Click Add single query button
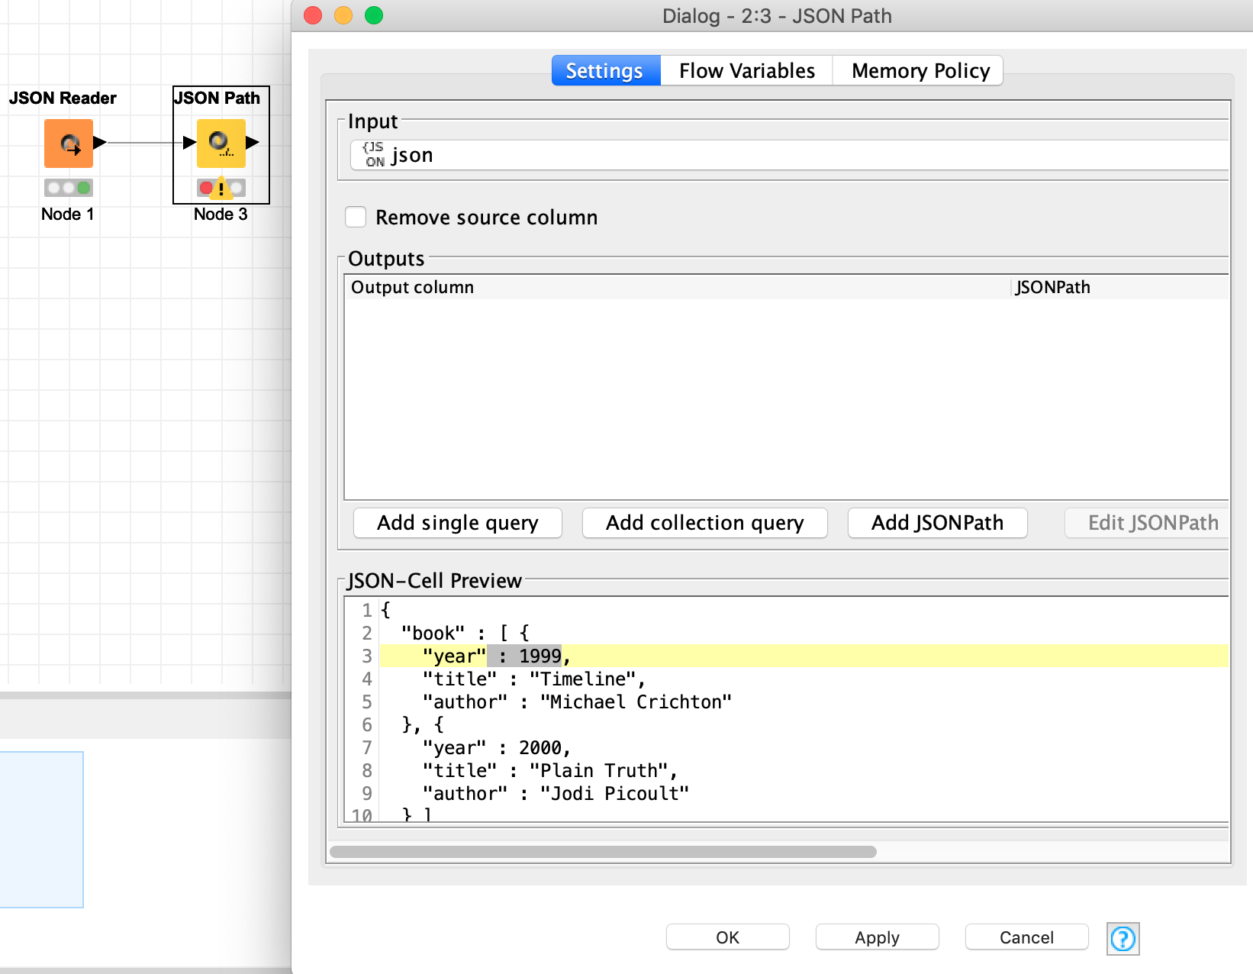 (x=458, y=523)
